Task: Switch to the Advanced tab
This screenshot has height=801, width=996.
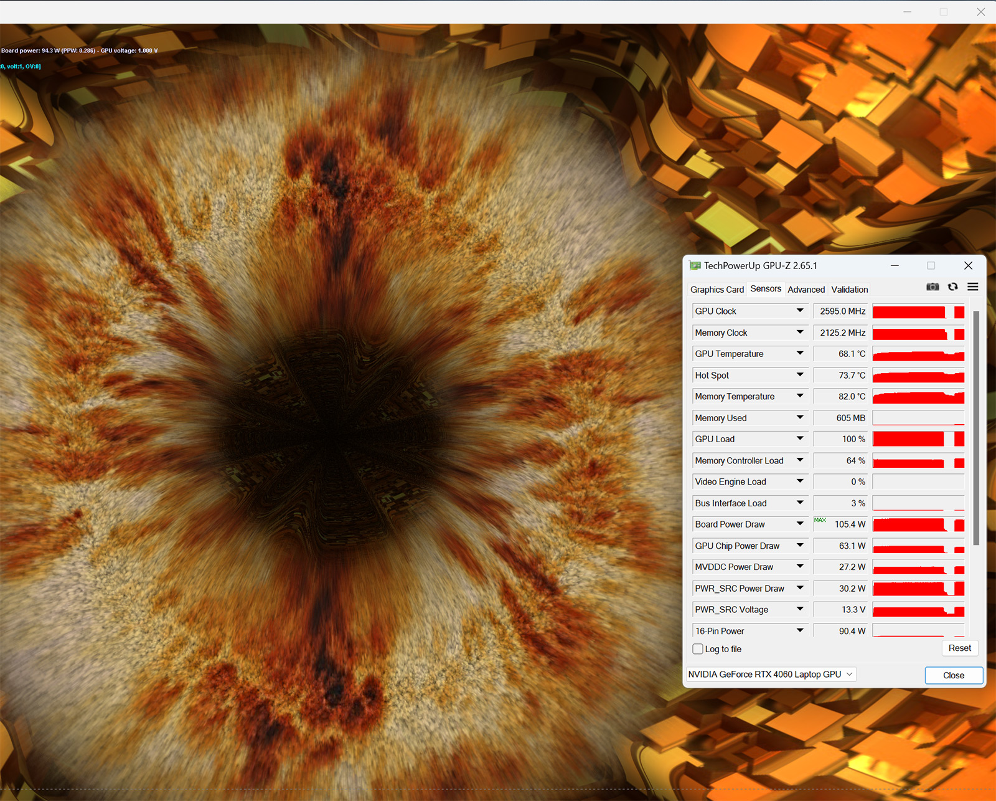Action: 806,290
